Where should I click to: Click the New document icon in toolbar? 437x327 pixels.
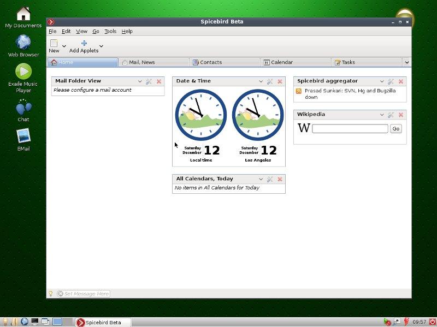54,43
